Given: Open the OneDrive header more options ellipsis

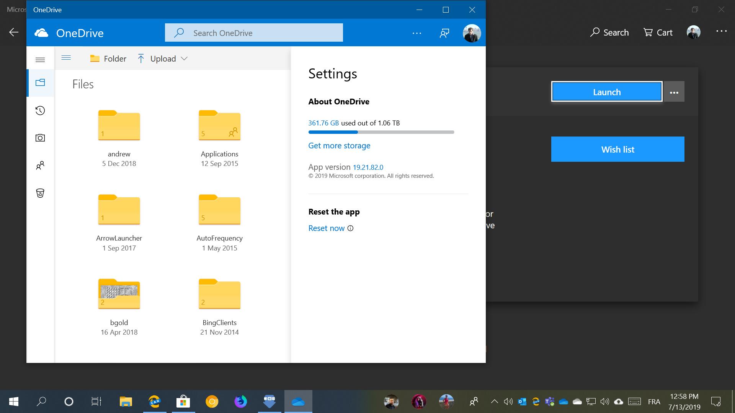Looking at the screenshot, I should pos(417,33).
